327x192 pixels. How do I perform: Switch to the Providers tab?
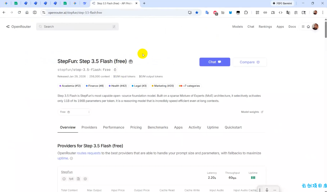pos(89,127)
